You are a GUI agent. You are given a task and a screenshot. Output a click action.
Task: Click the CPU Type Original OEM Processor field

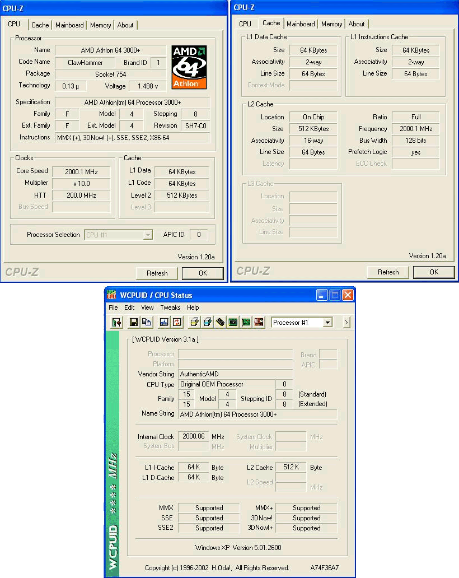[x=227, y=384]
